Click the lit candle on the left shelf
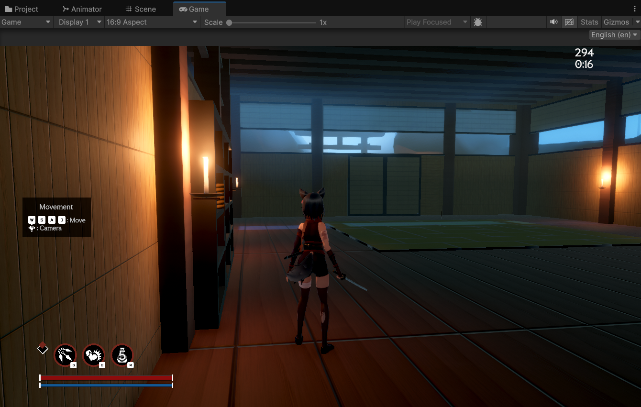Screen dimensions: 641x407 pos(206,175)
